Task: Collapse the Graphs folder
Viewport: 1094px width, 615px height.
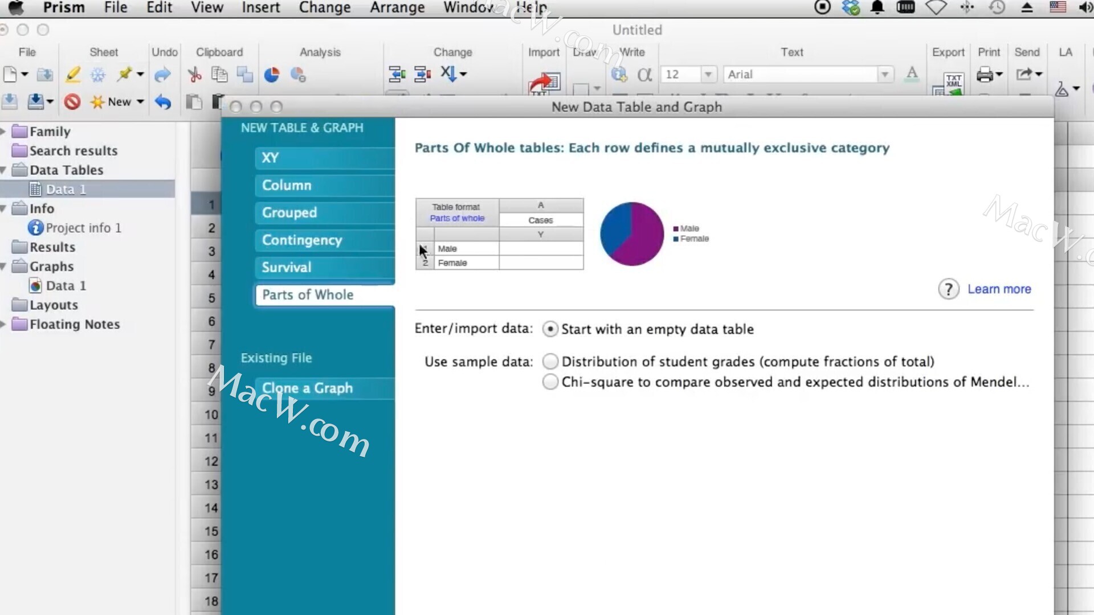Action: [x=3, y=266]
